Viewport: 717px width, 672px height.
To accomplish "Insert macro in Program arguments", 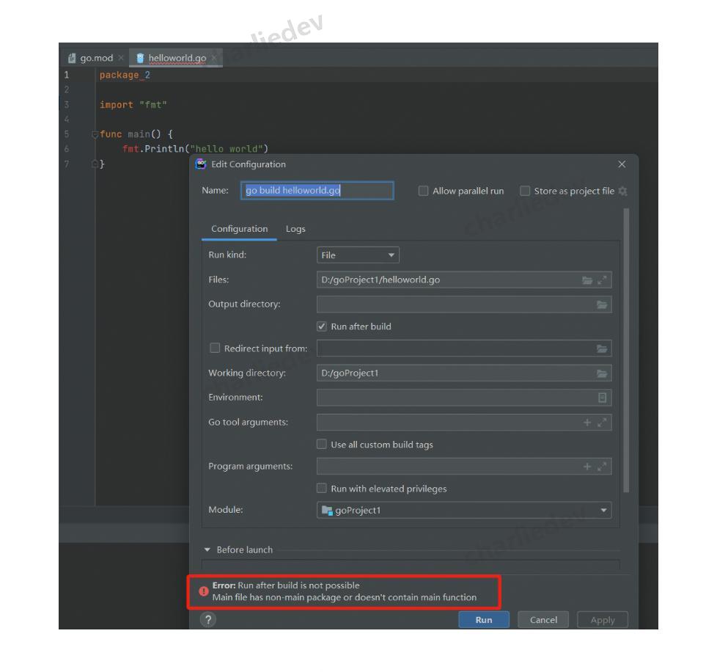I will coord(587,467).
